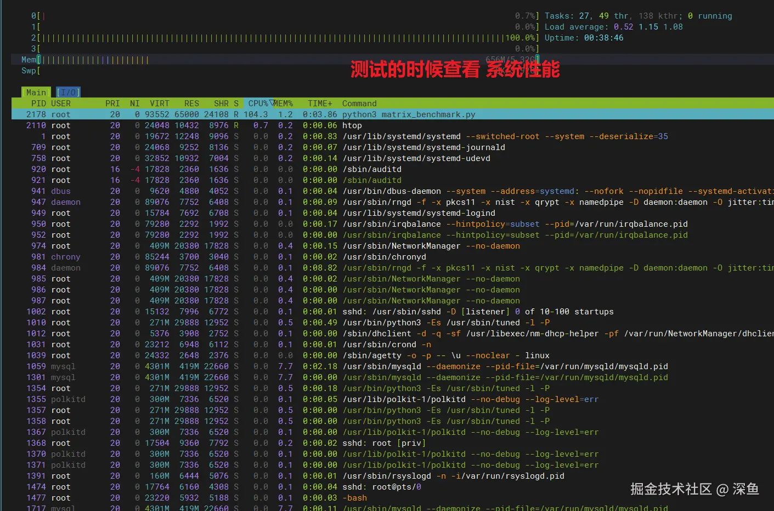Click the CPU 2 usage bar at 100%

point(285,38)
